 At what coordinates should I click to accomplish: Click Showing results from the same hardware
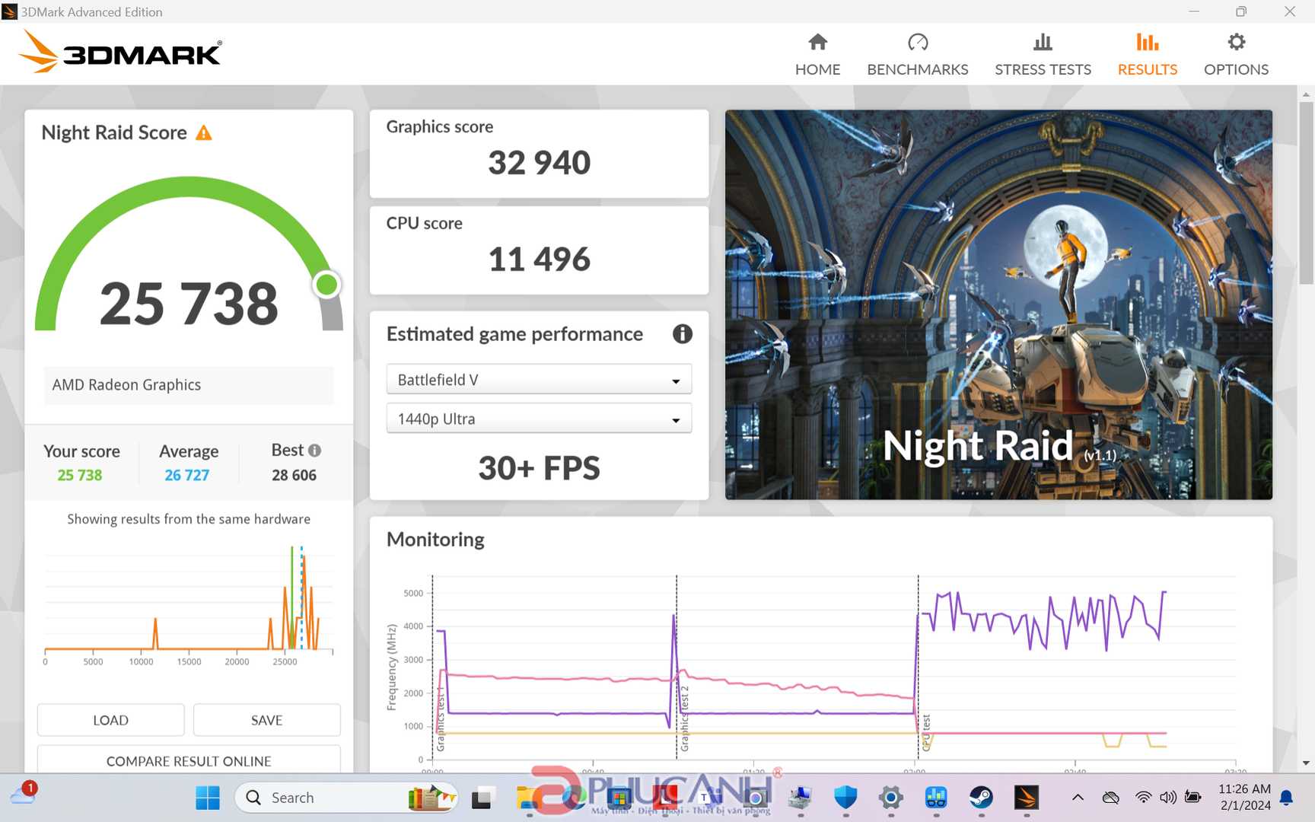189,519
